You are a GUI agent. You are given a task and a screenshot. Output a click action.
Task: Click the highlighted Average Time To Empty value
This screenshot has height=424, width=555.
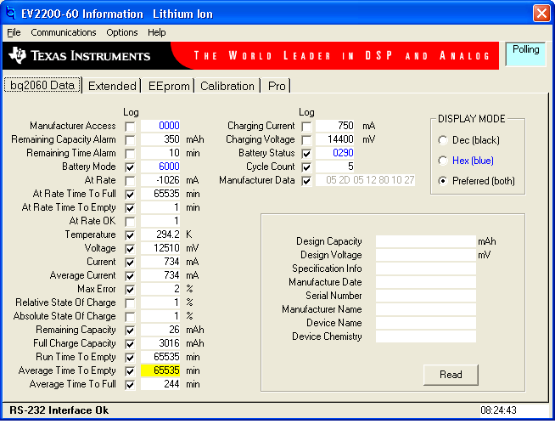160,370
